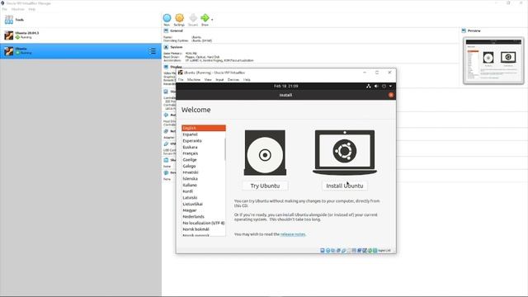Click the green Show arrow icon
528x297 pixels.
pos(205,18)
